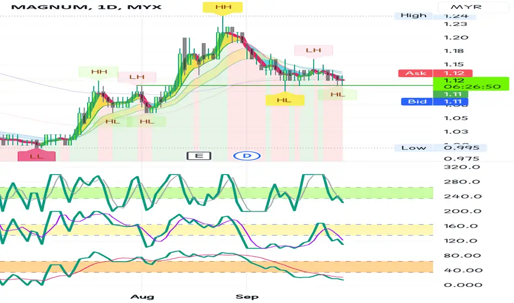
Task: Click the dividend 'D' circle marker
Action: (x=247, y=156)
